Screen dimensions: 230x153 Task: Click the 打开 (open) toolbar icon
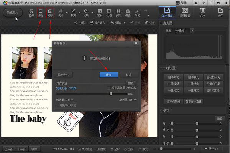(x=31, y=13)
